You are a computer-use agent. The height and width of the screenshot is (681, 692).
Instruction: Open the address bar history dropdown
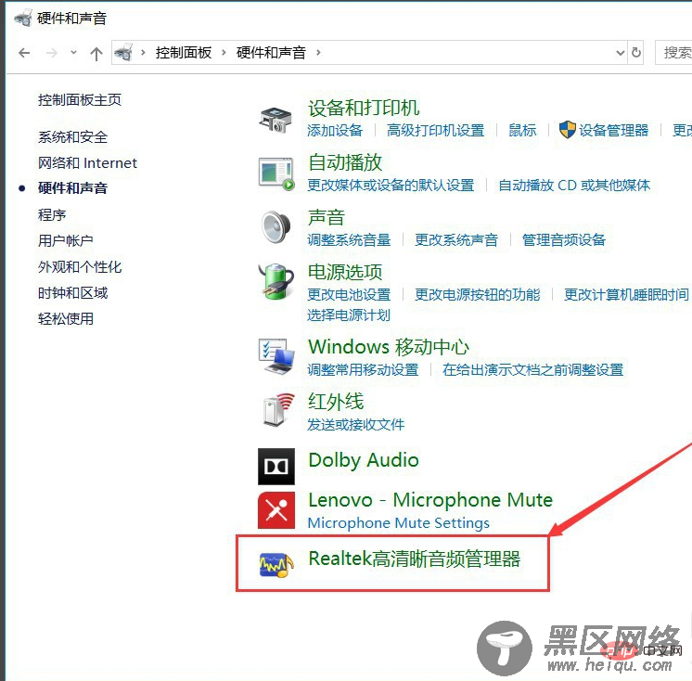coord(620,53)
